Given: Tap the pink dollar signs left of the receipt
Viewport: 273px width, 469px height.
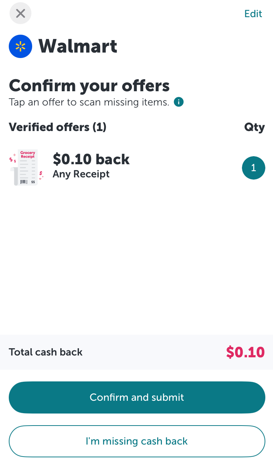Looking at the screenshot, I should (13, 159).
